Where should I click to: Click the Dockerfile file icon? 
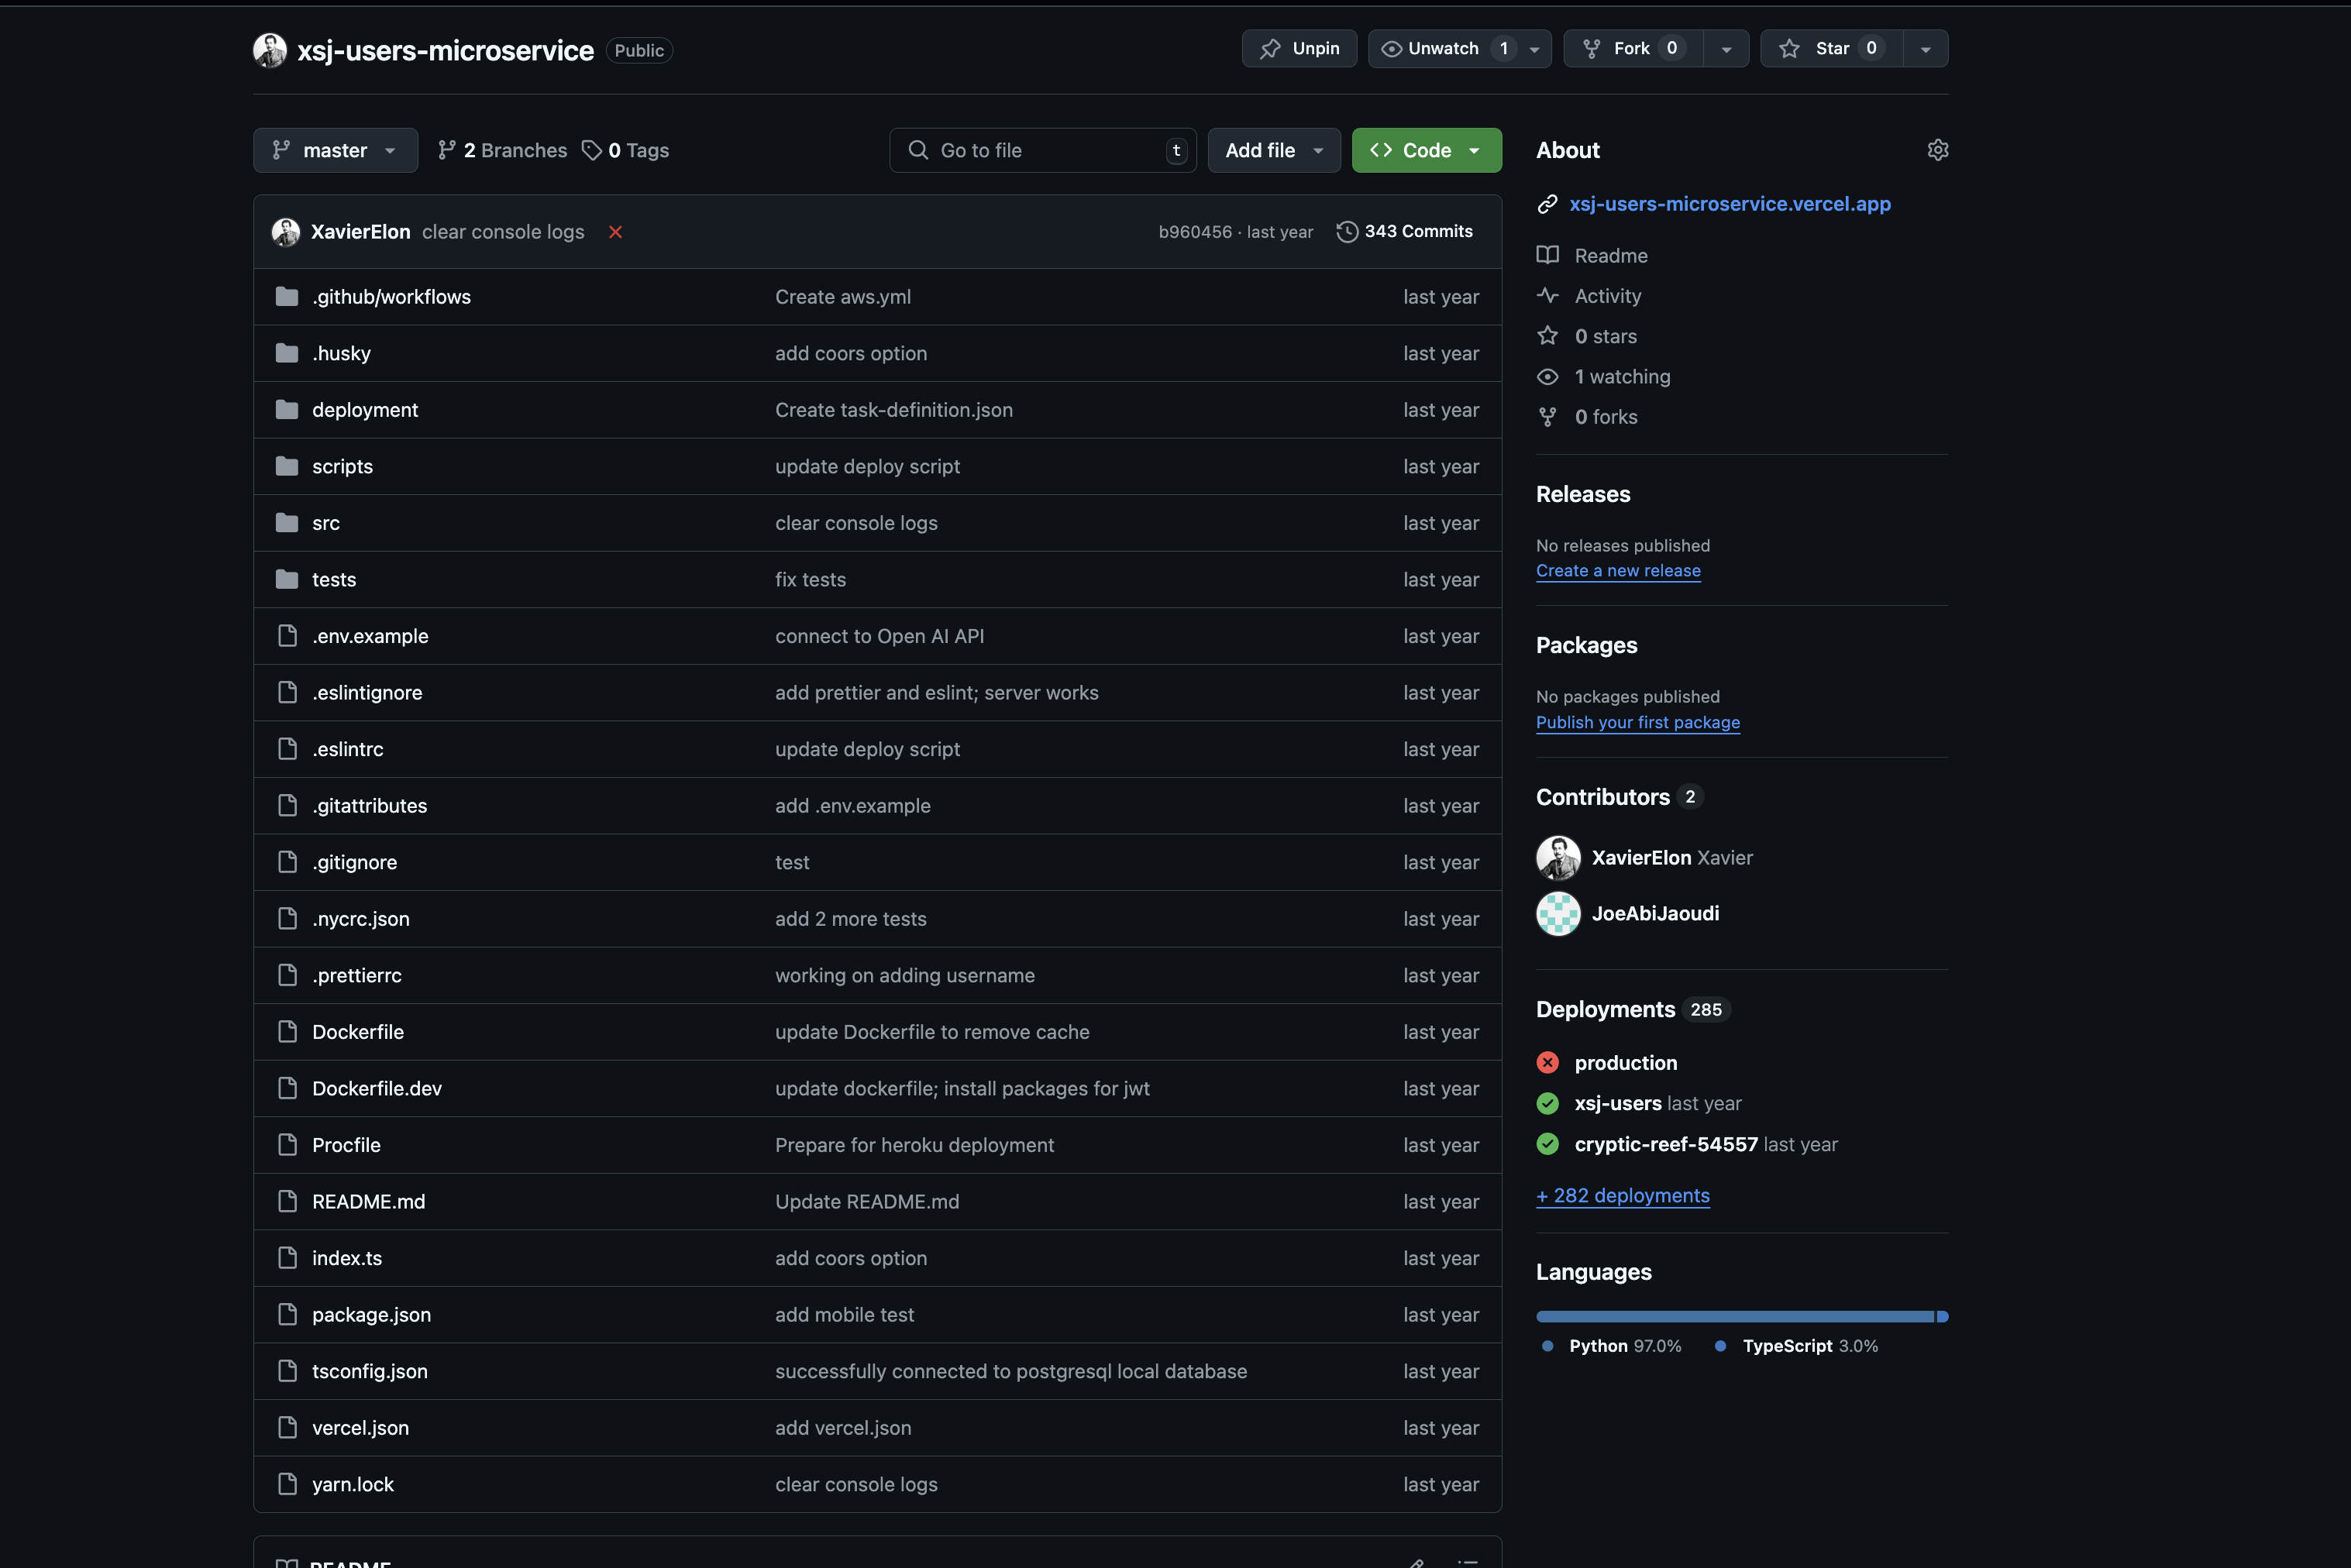click(x=287, y=1031)
